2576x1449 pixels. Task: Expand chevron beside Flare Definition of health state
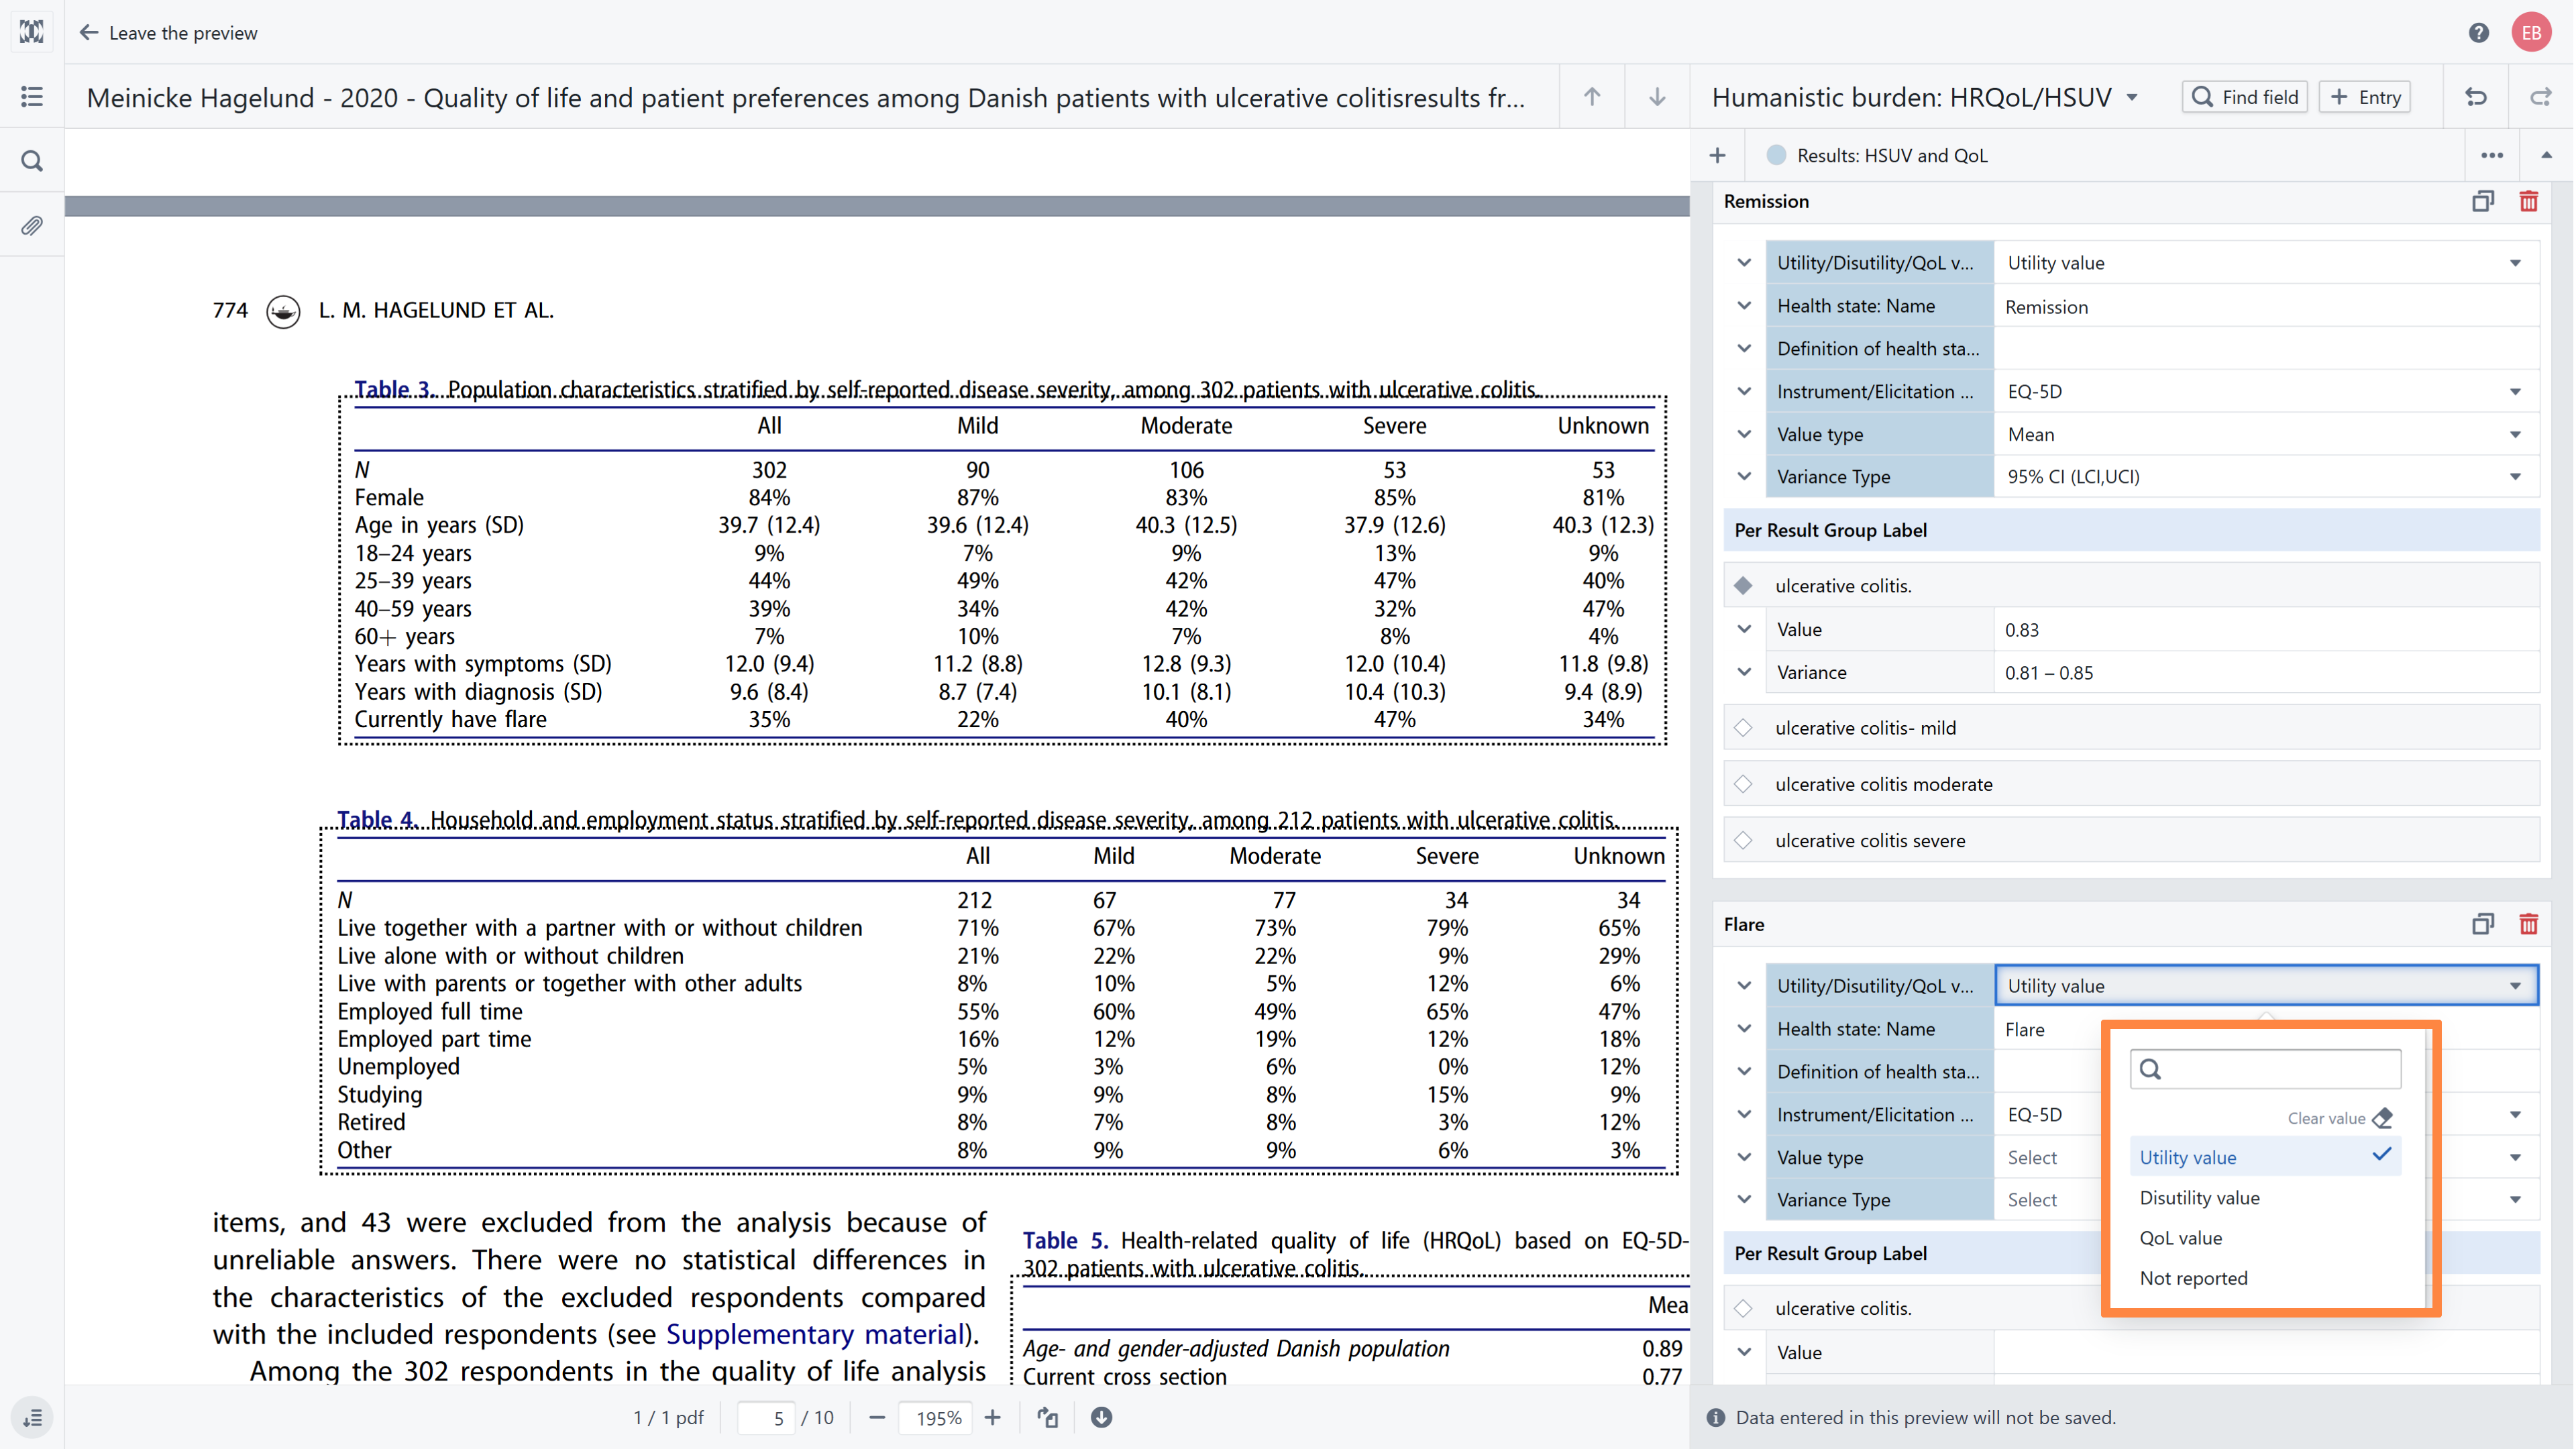(1744, 1072)
